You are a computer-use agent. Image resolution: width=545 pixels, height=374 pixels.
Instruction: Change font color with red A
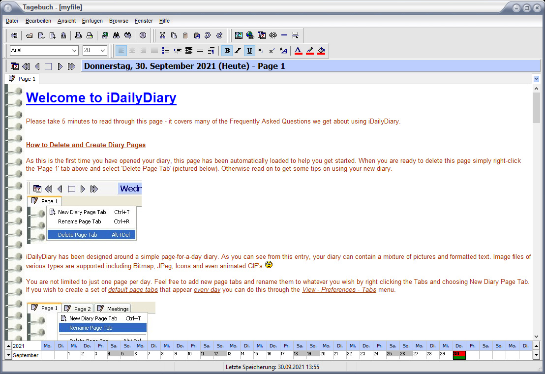point(298,51)
